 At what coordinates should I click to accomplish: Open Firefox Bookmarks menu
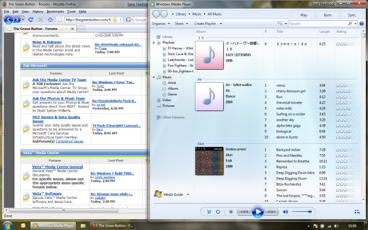(55, 11)
